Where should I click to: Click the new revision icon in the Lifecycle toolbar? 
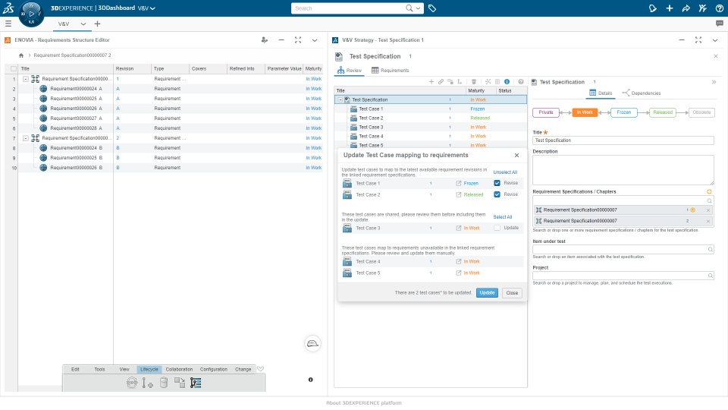[x=148, y=383]
